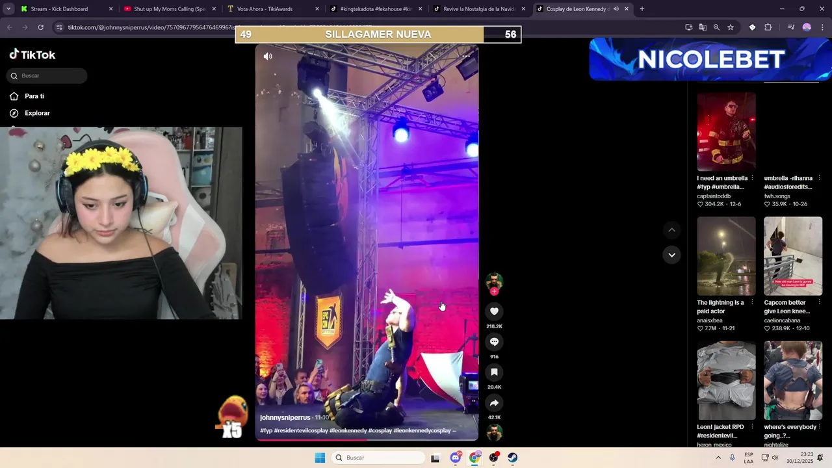
Task: Open the video's three-dot options menu
Action: (466, 57)
